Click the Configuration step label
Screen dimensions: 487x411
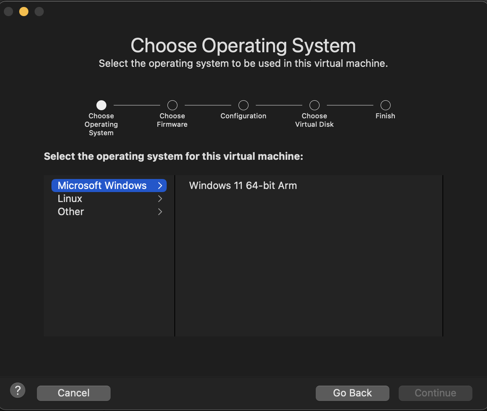[x=243, y=116]
